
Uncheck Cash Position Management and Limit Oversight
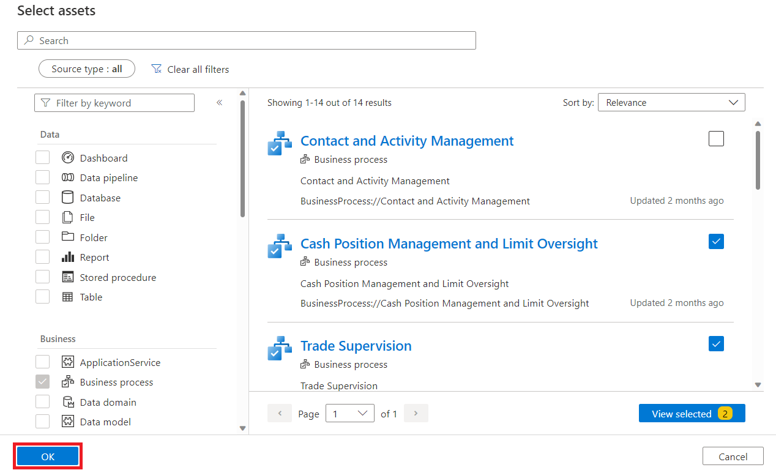[716, 242]
